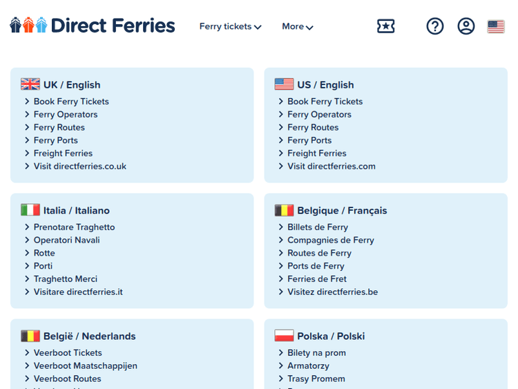Open Book Ferry Tickets under UK / English

pos(71,102)
